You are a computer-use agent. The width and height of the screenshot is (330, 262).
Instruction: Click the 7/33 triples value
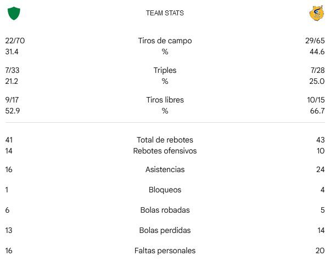click(x=12, y=70)
